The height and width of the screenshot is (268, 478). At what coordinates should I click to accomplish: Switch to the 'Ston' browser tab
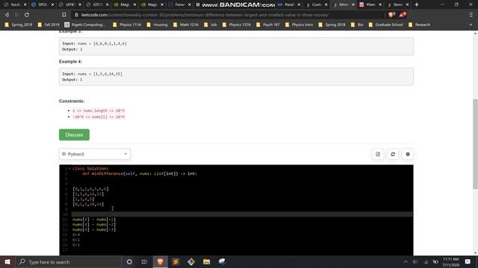pyautogui.click(x=398, y=4)
